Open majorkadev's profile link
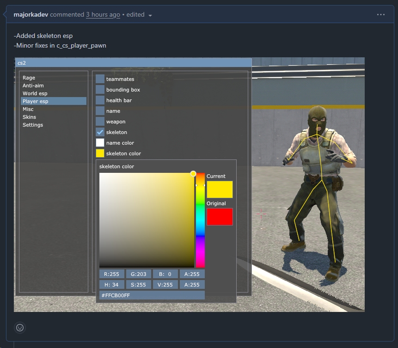398x348 pixels. click(31, 15)
